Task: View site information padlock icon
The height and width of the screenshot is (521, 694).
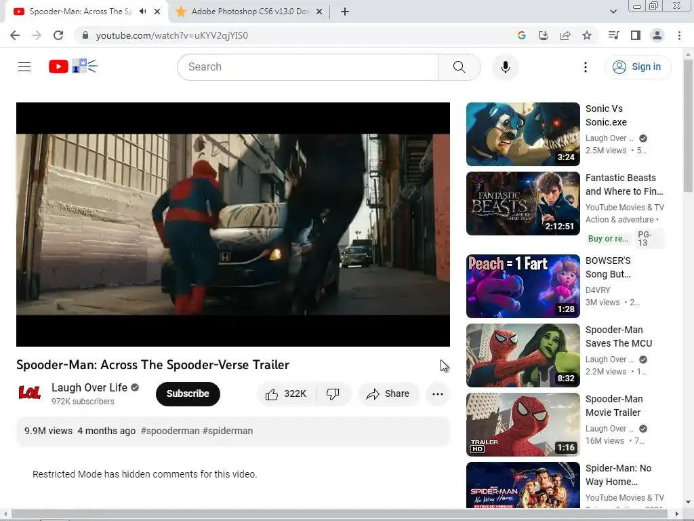Action: [85, 35]
